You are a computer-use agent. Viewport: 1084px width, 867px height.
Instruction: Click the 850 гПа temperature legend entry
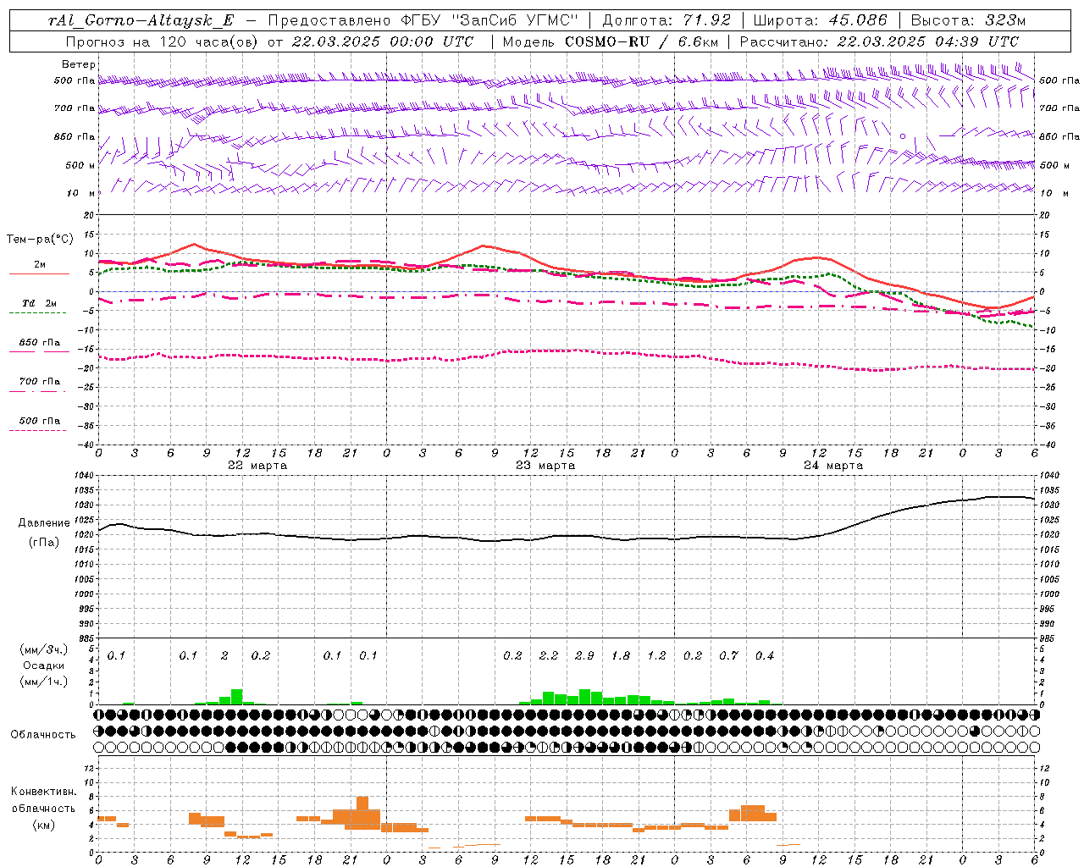[39, 343]
